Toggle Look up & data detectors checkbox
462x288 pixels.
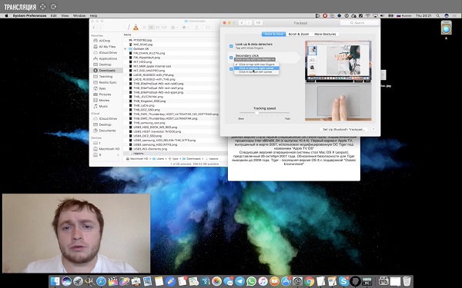[x=231, y=46]
